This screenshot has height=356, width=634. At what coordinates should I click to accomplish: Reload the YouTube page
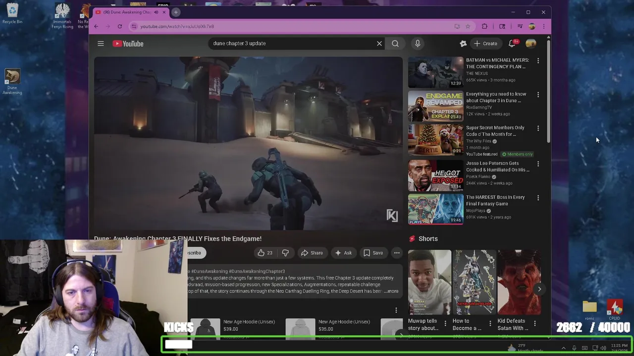tap(120, 26)
